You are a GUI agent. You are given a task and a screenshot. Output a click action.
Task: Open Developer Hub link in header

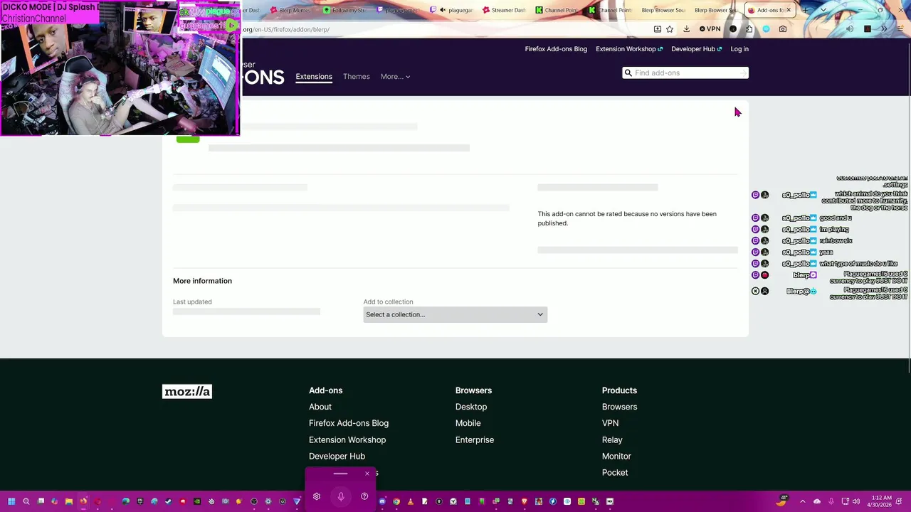tap(696, 49)
